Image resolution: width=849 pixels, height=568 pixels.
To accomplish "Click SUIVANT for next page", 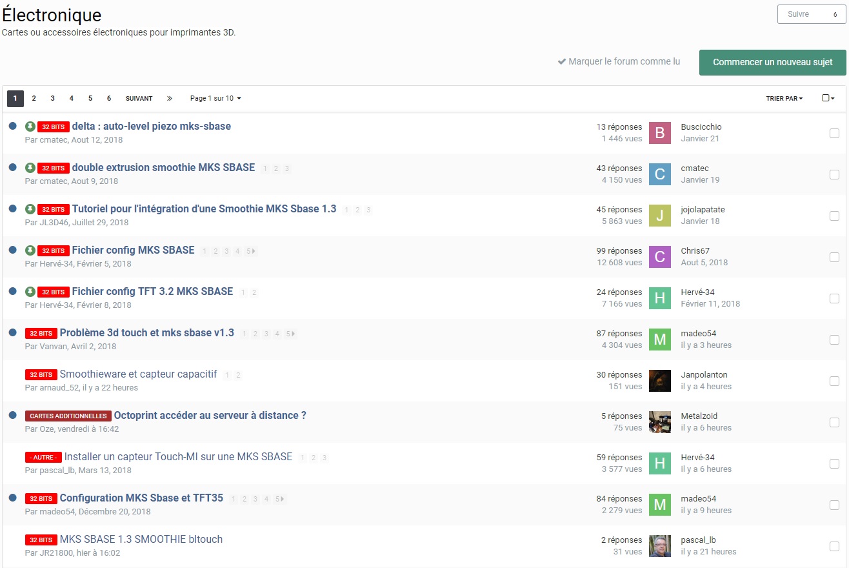I will 139,99.
